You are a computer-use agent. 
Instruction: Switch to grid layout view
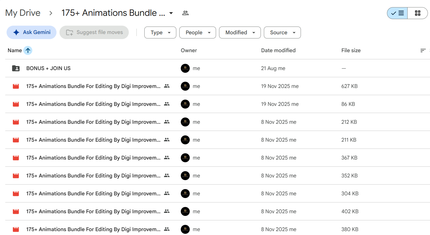(x=418, y=13)
